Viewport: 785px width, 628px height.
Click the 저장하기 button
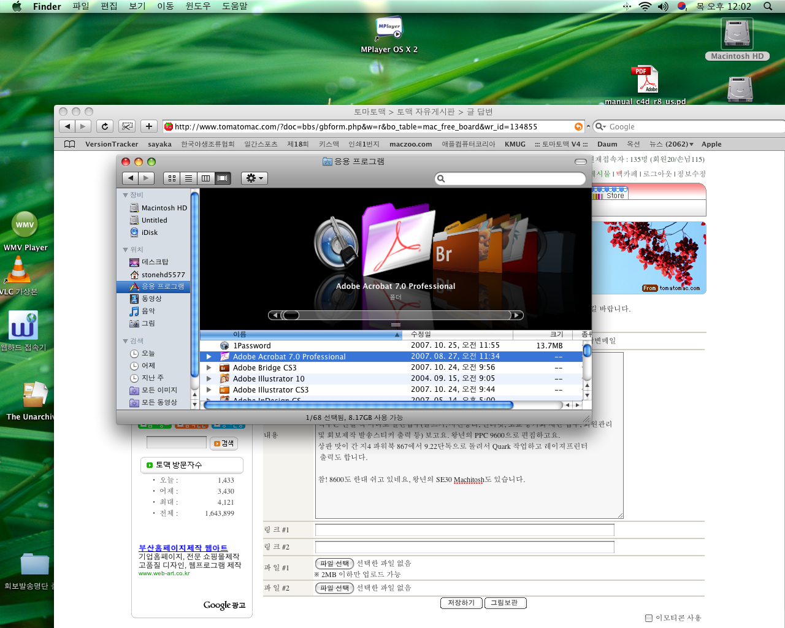click(x=461, y=603)
